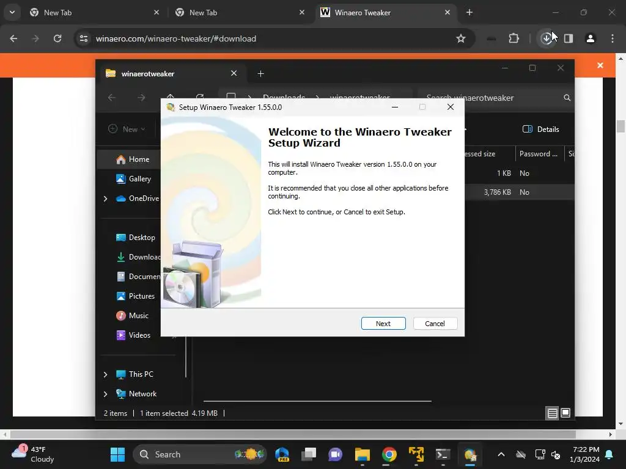Open Chrome profile avatar icon
The image size is (626, 469).
click(590, 38)
